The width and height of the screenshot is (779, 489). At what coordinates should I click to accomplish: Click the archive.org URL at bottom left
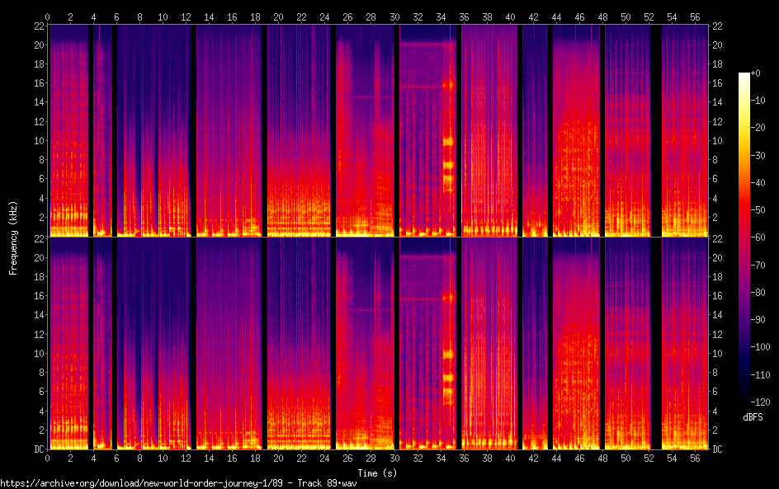[x=165, y=482]
